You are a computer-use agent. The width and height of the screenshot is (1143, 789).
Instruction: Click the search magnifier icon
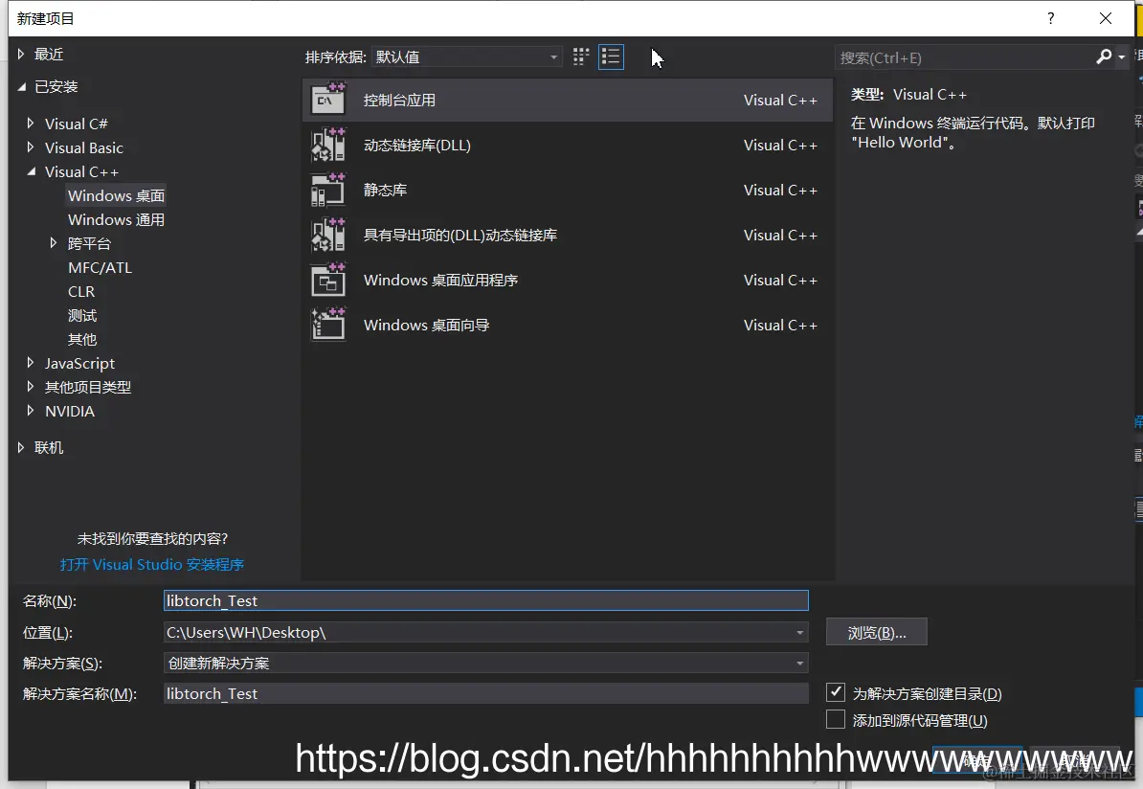point(1104,56)
